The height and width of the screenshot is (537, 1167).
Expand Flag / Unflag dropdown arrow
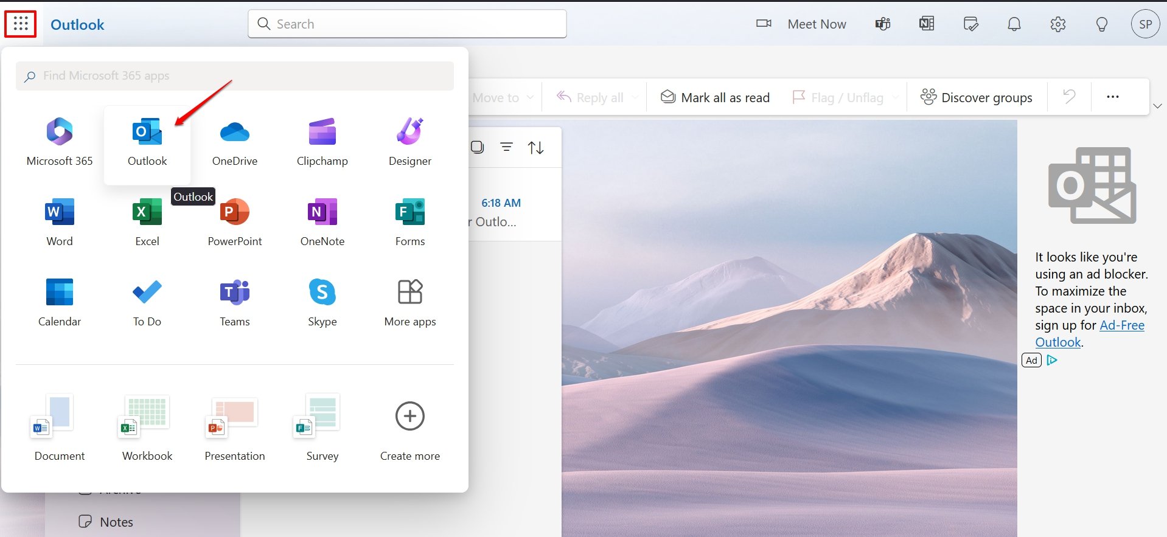895,97
